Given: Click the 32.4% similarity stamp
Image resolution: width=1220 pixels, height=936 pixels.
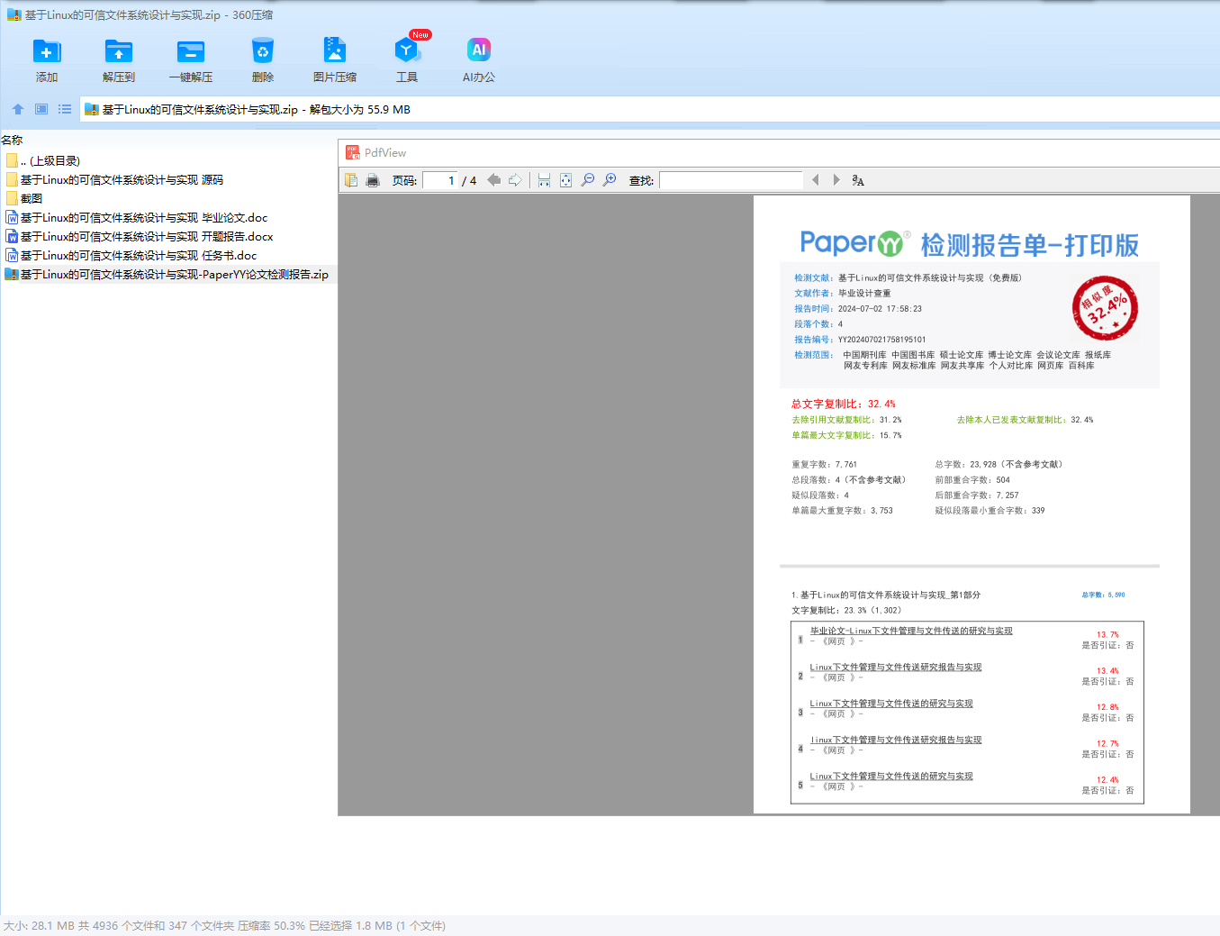Looking at the screenshot, I should [x=1105, y=308].
